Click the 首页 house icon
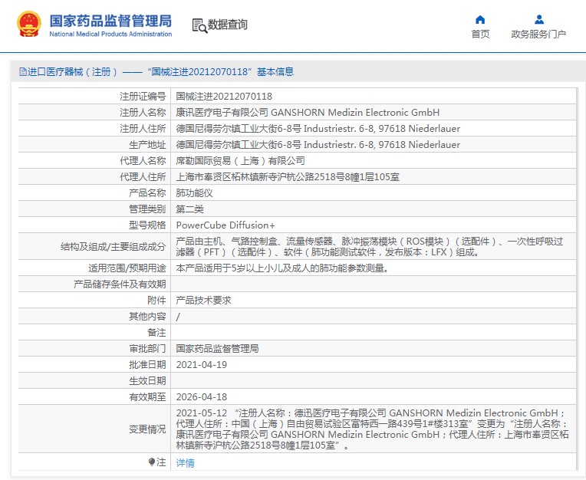The height and width of the screenshot is (480, 586). (x=480, y=20)
